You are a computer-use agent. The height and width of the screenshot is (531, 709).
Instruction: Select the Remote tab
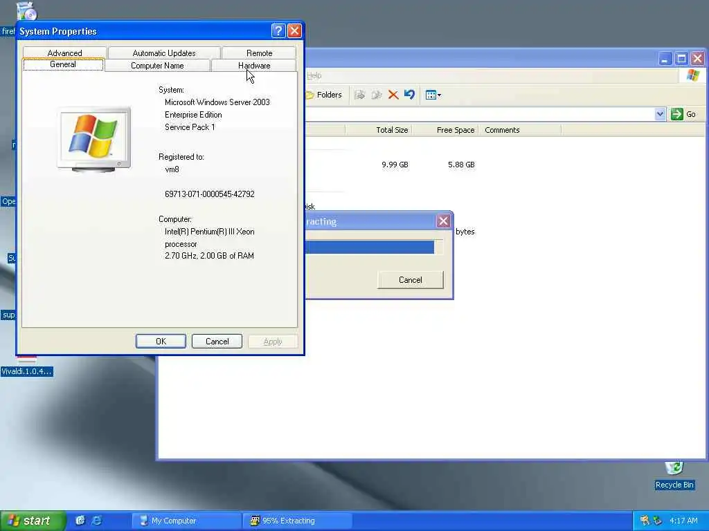[259, 53]
